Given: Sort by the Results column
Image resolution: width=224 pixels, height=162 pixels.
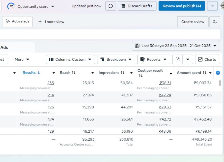Looking at the screenshot, I should 31,73.
